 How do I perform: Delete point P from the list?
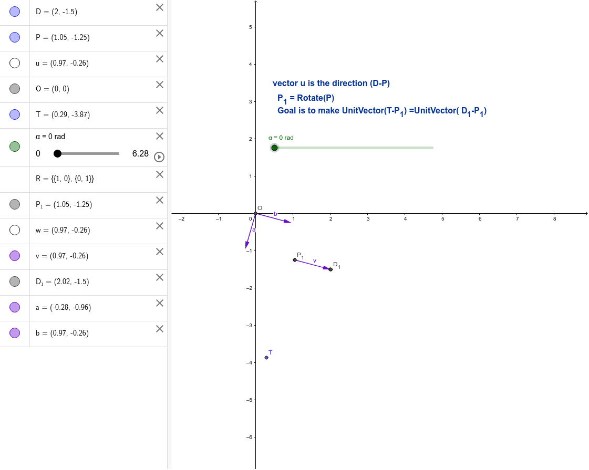159,33
